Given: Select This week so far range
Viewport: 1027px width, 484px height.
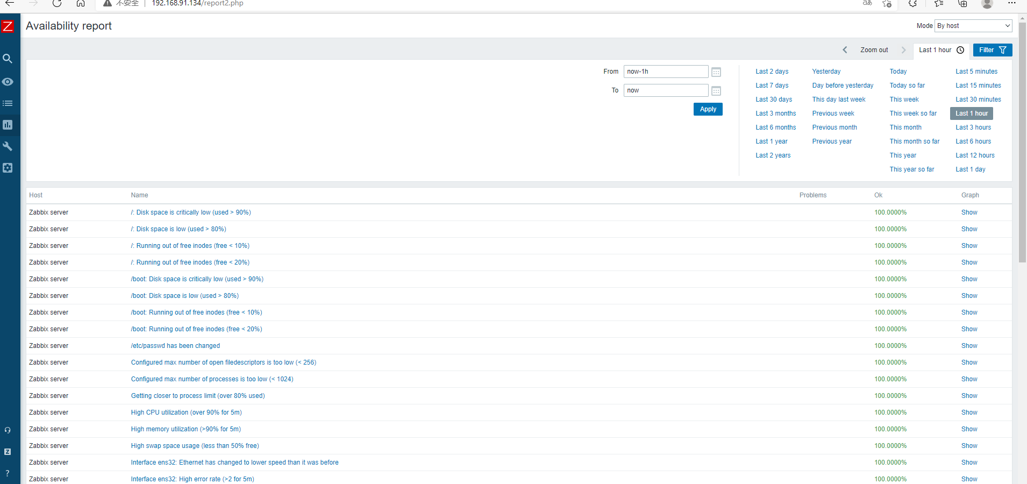Looking at the screenshot, I should point(913,113).
